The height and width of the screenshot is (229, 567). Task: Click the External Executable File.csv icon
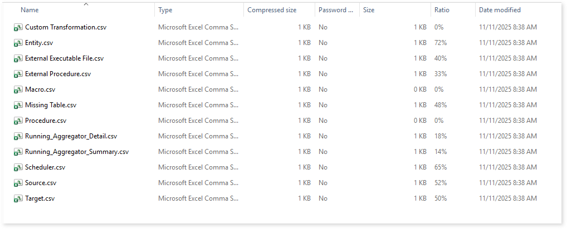click(18, 58)
